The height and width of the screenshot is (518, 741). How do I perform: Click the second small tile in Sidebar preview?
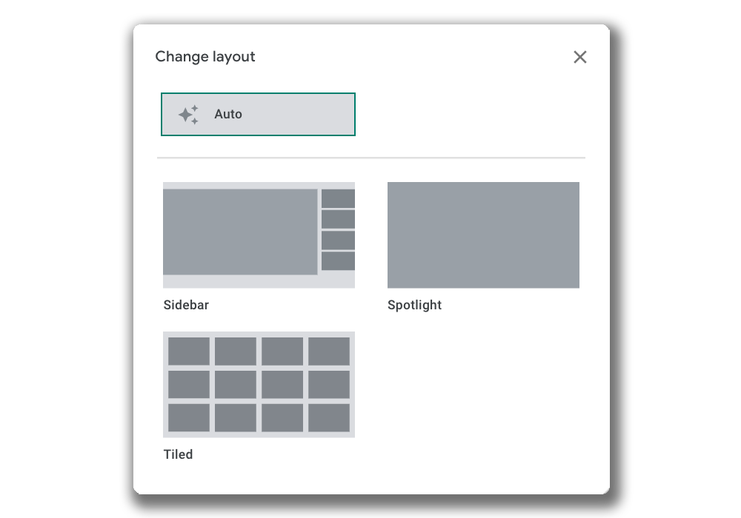pos(338,219)
